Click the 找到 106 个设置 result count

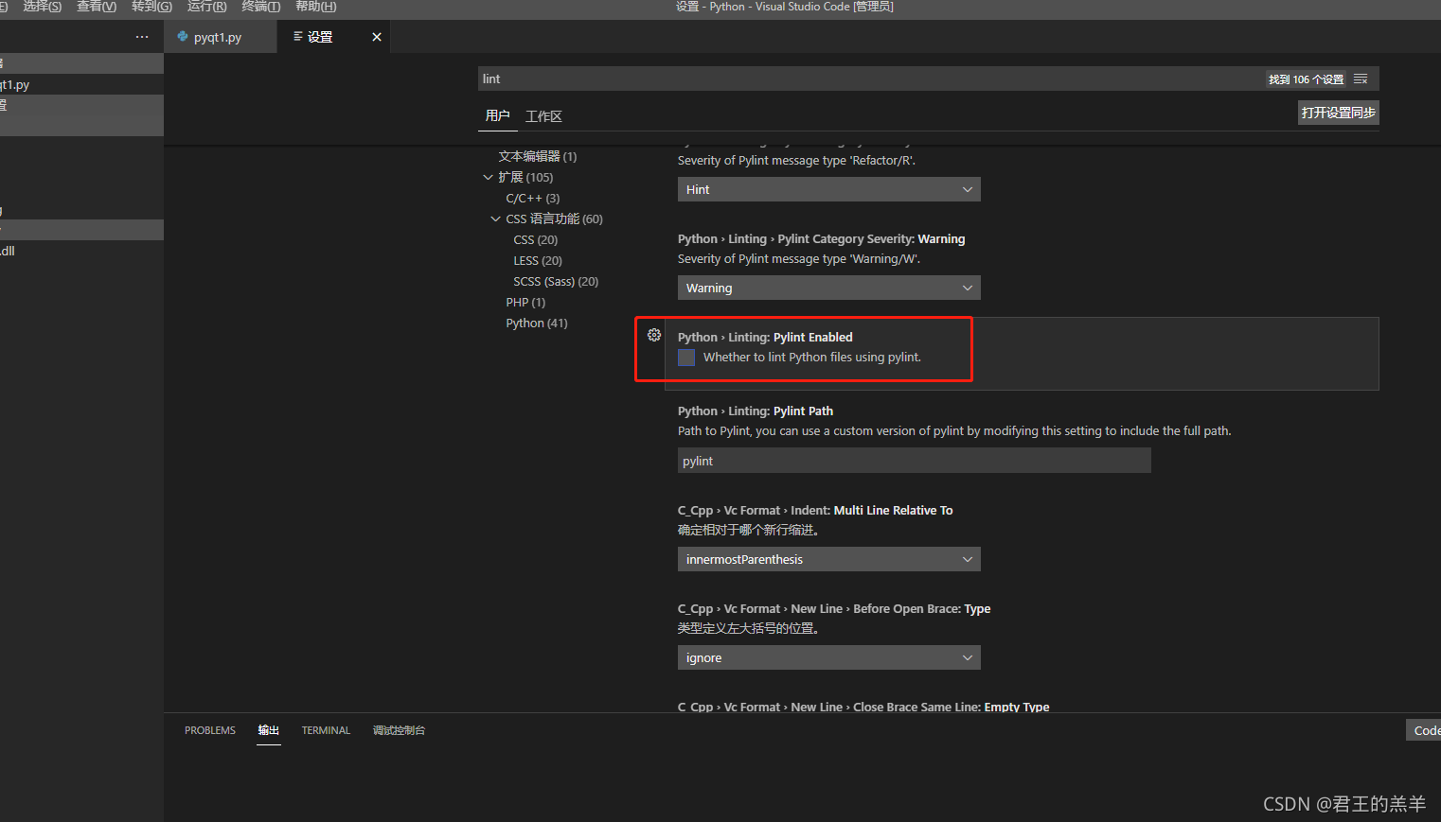[x=1307, y=79]
